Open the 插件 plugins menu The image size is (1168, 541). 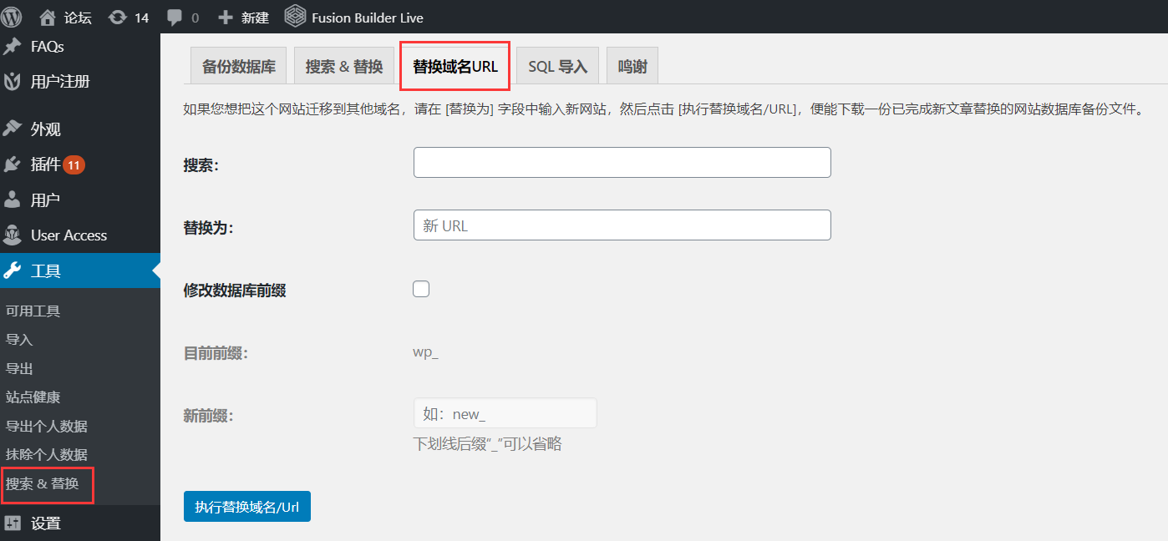tap(46, 164)
